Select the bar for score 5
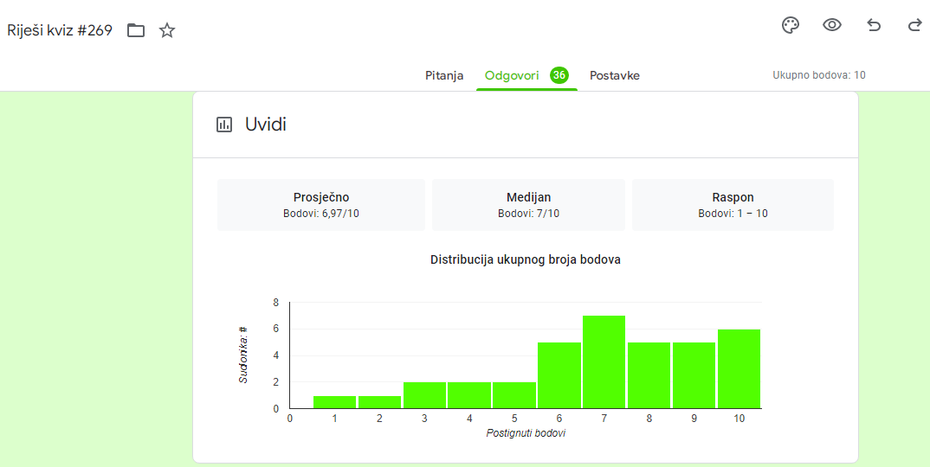930x467 pixels. [514, 395]
